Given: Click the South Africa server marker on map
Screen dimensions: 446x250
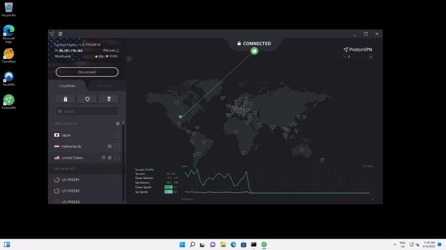Looking at the screenshot, I should [x=243, y=153].
